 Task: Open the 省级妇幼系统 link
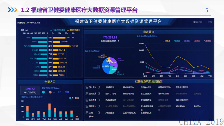(x=164, y=94)
